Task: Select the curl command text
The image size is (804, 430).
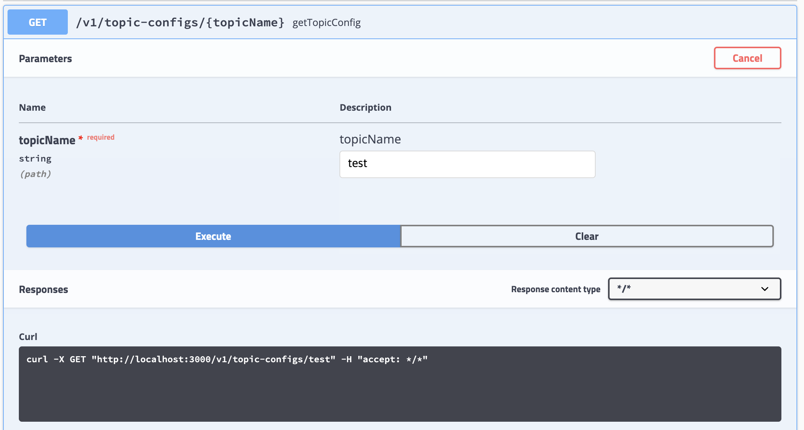Action: pyautogui.click(x=227, y=359)
